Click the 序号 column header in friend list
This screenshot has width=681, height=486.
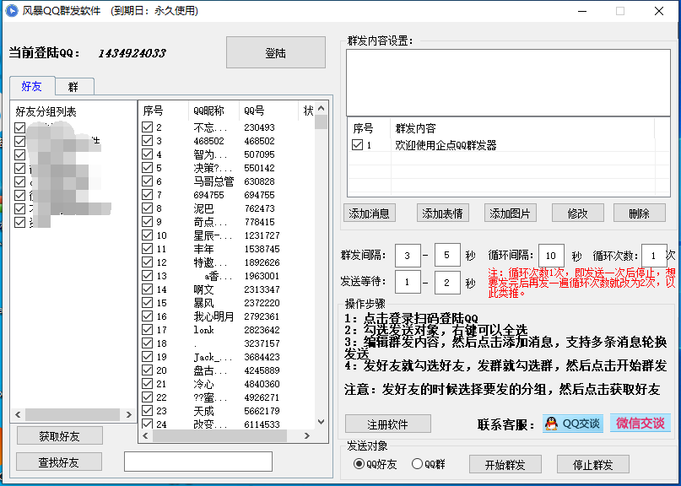tap(164, 111)
